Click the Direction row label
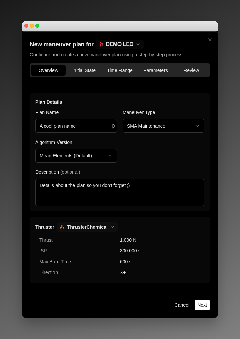 coord(48,272)
